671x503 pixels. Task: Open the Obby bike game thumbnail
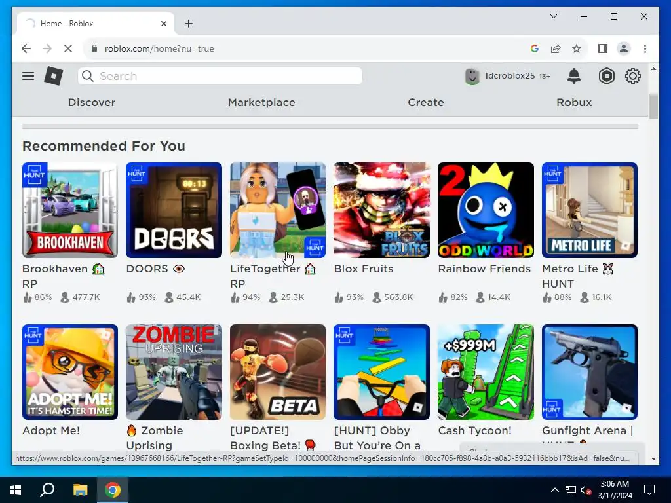pos(382,372)
